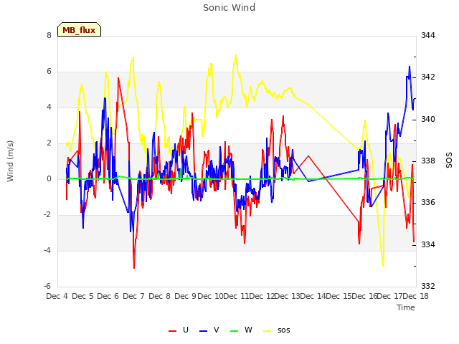
Task: Click the Time axis label
Action: 406,307
